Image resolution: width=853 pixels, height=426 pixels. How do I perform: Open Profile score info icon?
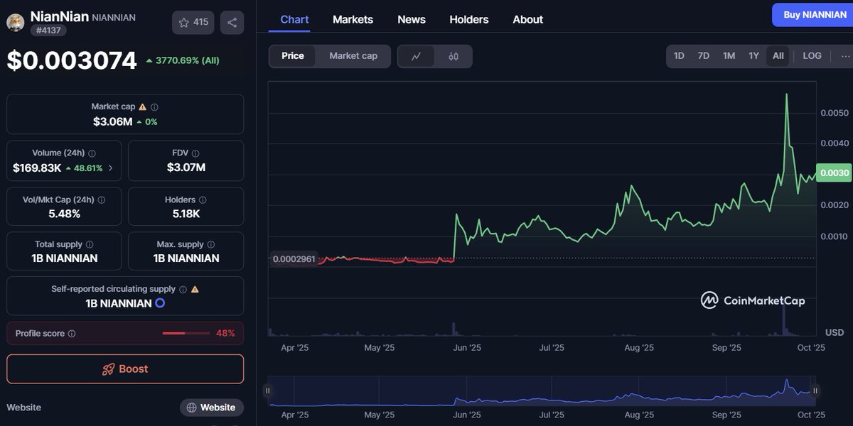[72, 334]
